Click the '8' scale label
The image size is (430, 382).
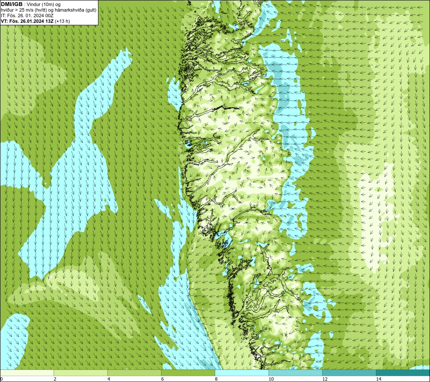coord(216,379)
